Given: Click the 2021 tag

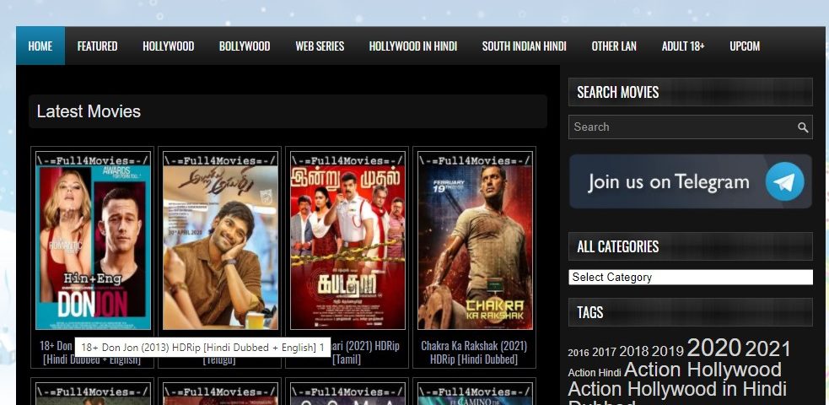Looking at the screenshot, I should coord(767,349).
